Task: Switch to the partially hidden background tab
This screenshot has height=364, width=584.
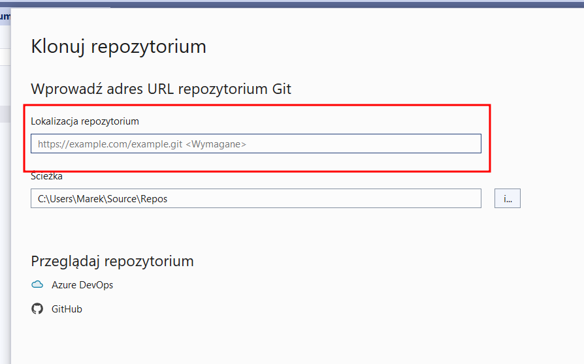Action: (x=5, y=17)
